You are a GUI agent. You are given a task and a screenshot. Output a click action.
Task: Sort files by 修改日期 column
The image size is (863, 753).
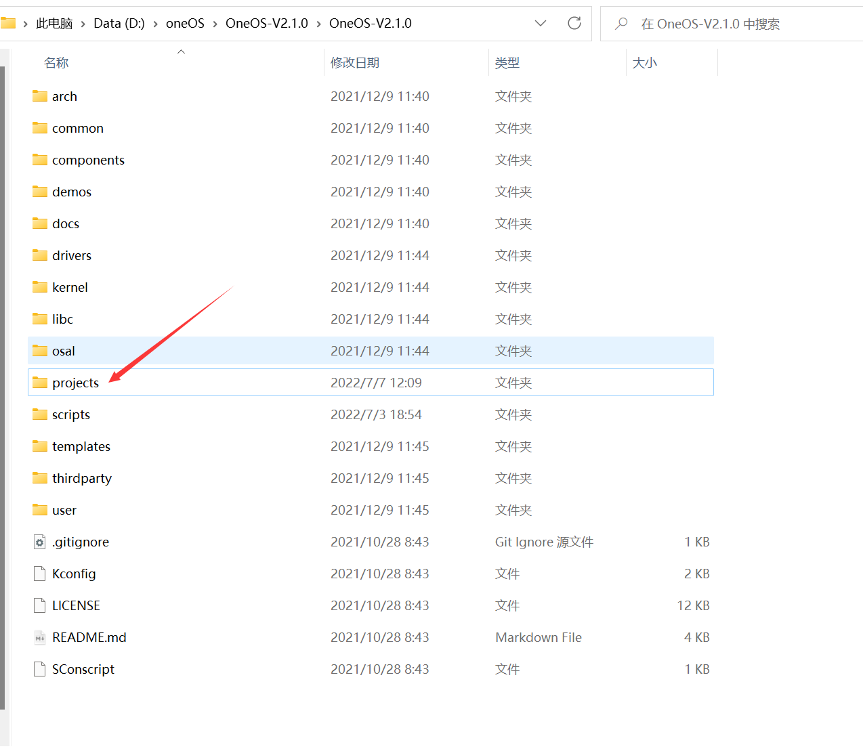point(355,62)
